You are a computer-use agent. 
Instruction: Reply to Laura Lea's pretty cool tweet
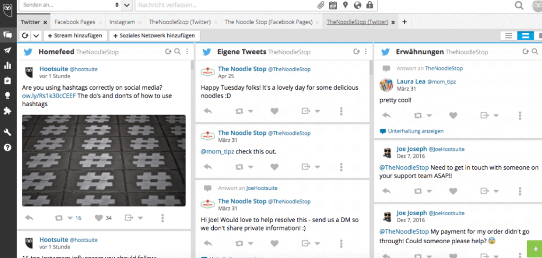pyautogui.click(x=386, y=116)
